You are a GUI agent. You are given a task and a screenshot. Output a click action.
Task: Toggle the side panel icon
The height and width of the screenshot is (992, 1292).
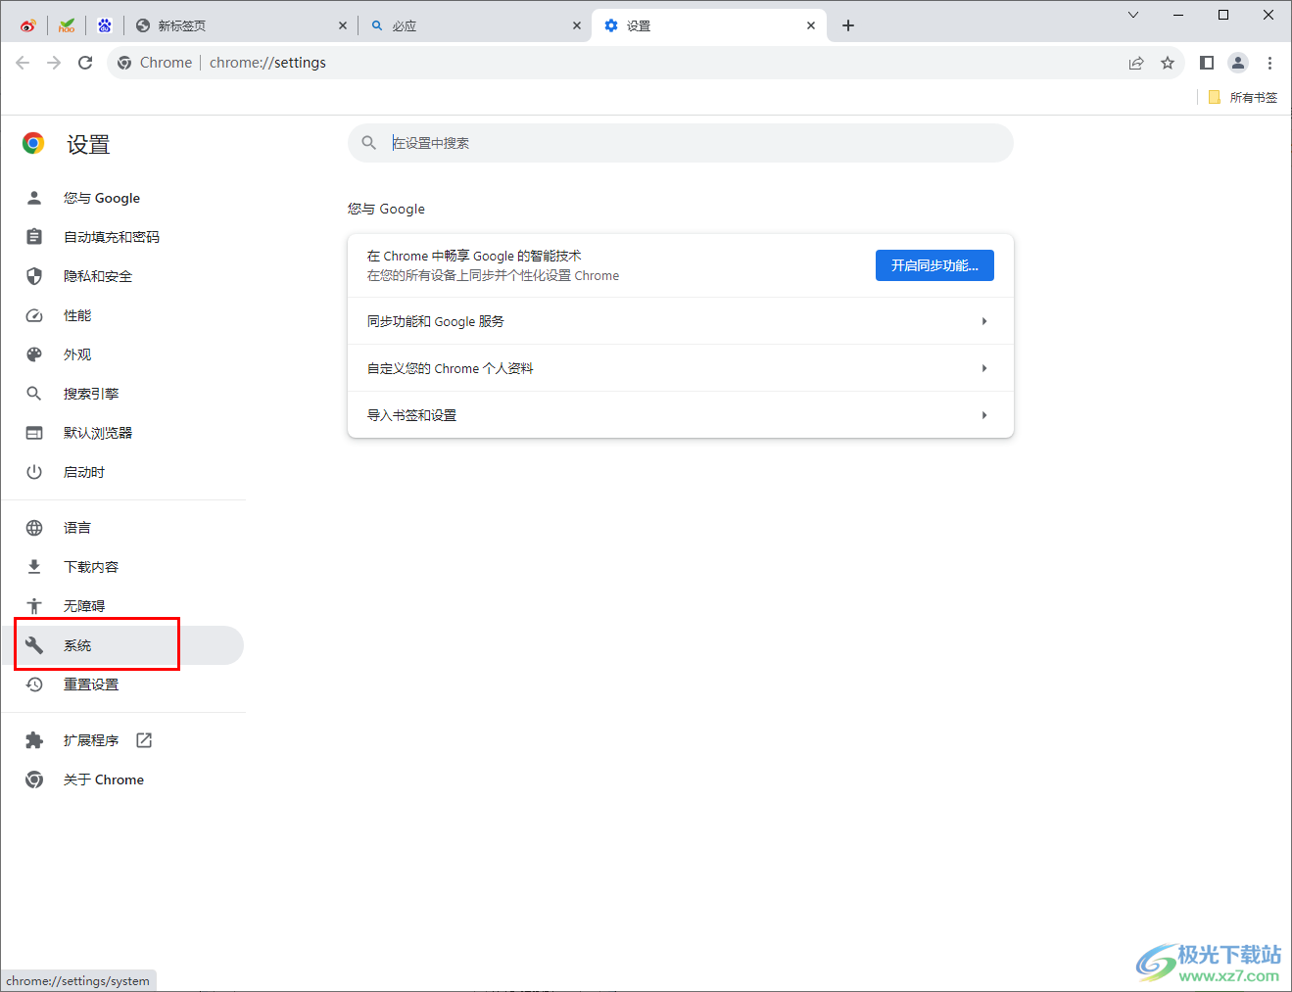coord(1207,63)
